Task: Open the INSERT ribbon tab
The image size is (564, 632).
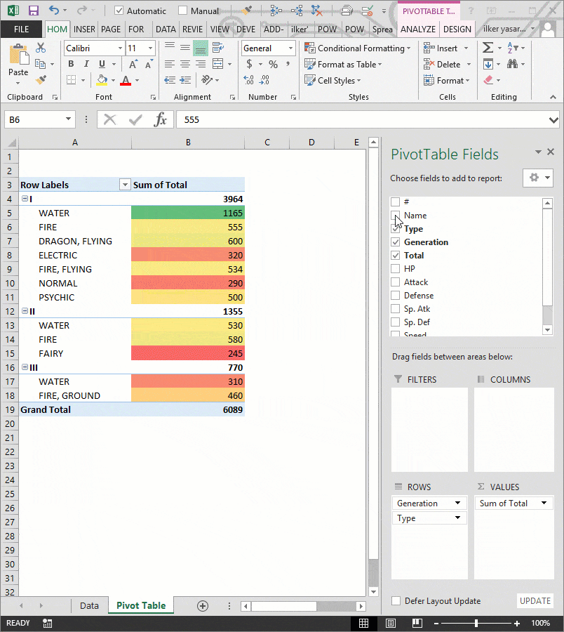Action: [x=83, y=29]
